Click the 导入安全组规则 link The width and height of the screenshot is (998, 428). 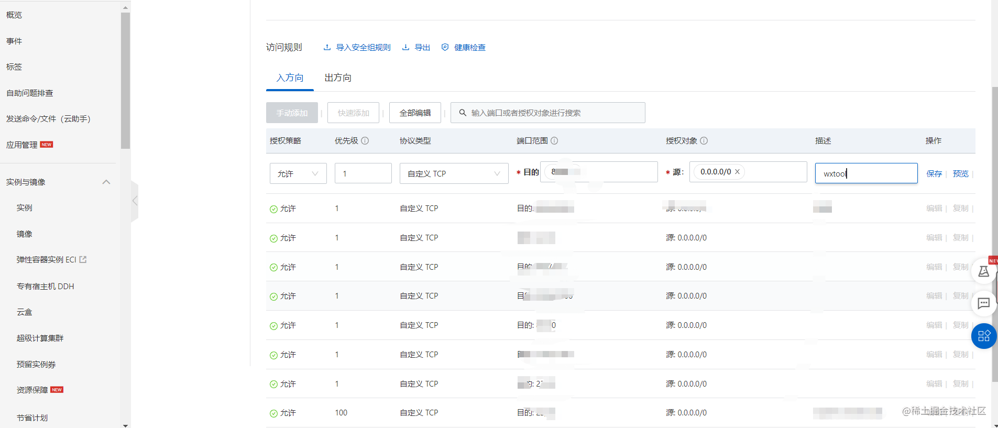coord(363,47)
